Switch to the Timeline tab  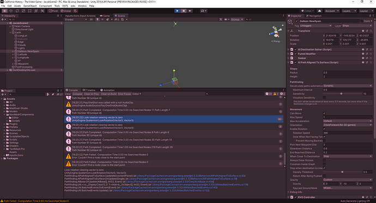pyautogui.click(x=89, y=90)
